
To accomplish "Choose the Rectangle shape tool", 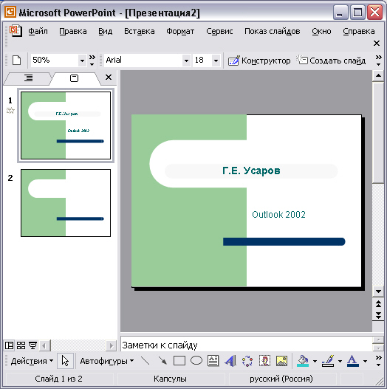I will [x=179, y=361].
